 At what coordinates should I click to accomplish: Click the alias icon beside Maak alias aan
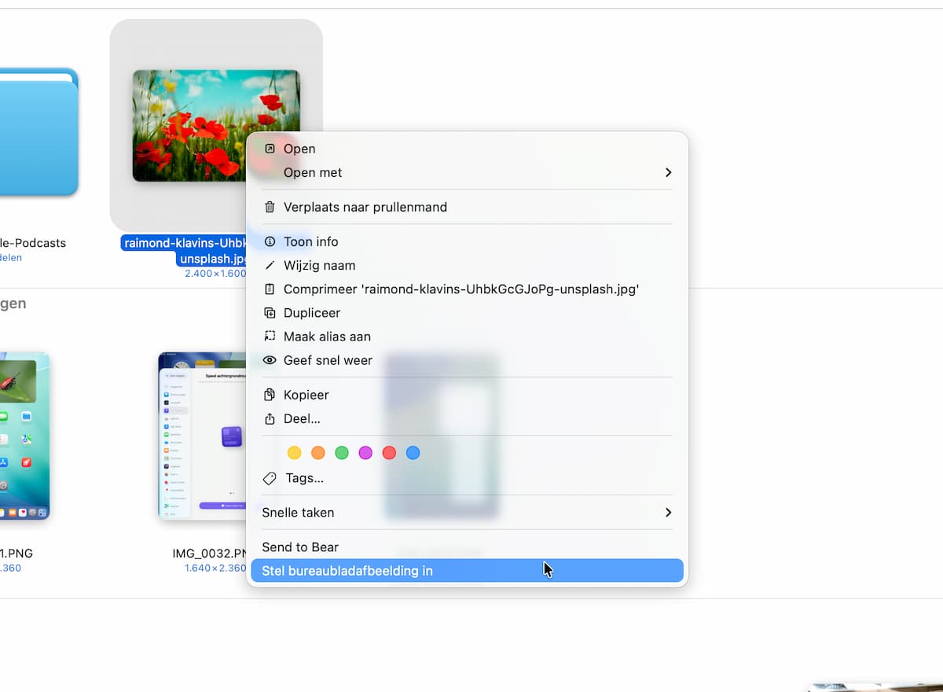tap(270, 336)
